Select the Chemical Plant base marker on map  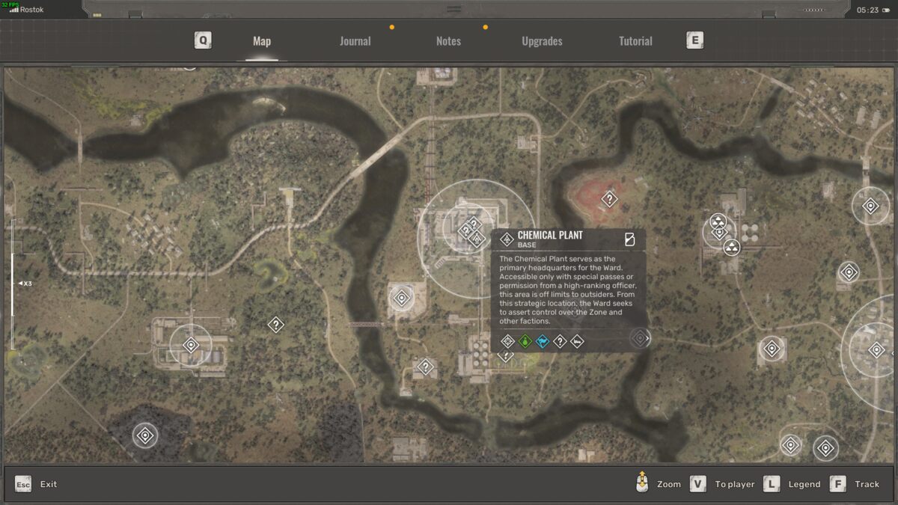pyautogui.click(x=476, y=239)
